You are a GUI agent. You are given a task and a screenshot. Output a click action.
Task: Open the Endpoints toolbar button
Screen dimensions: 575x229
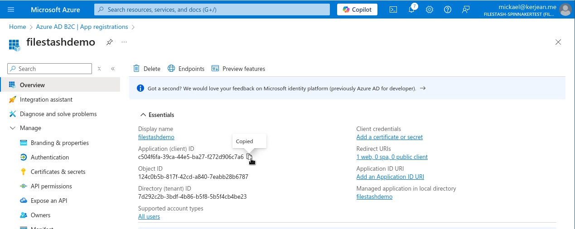(186, 69)
